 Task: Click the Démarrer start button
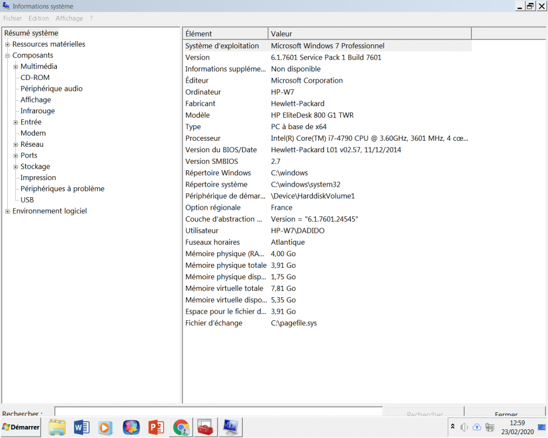[x=21, y=427]
